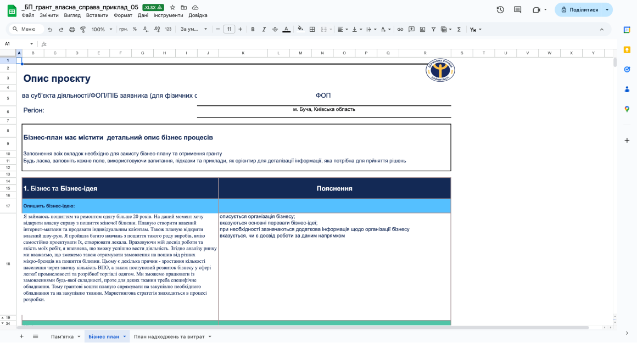Open the meeting camera dropdown
The image size is (637, 343).
pos(545,10)
